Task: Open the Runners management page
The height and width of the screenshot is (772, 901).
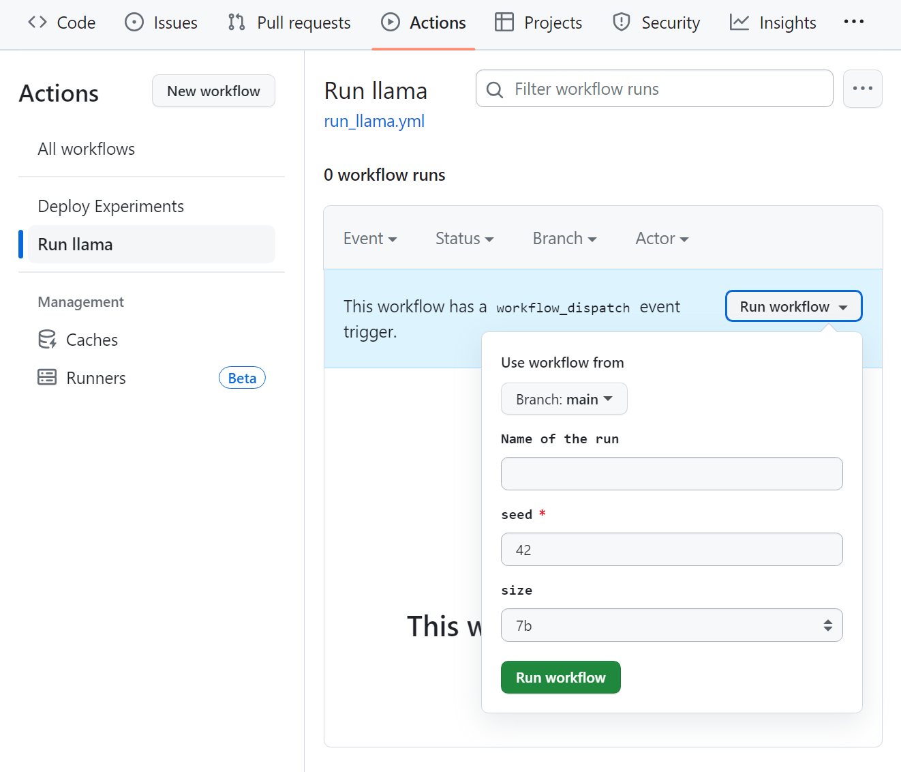Action: [151, 378]
